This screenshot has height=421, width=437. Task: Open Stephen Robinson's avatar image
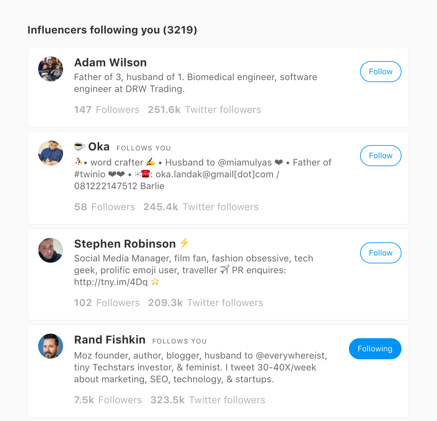coord(51,250)
